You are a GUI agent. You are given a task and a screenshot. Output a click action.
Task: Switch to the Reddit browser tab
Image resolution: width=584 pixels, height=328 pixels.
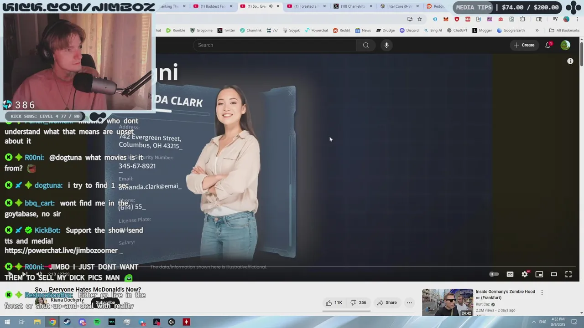[436, 6]
